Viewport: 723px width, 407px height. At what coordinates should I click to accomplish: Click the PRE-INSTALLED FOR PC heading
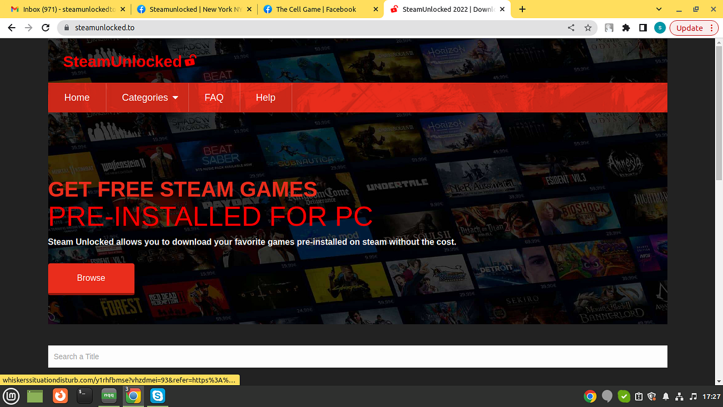coord(210,216)
